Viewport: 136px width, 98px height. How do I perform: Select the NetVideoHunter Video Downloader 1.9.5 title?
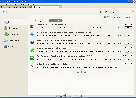pyautogui.click(x=57, y=40)
